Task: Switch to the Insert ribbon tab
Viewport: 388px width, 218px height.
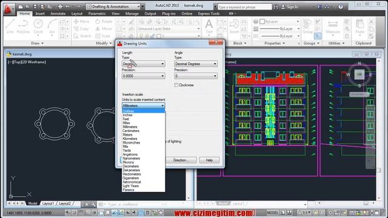Action: [x=40, y=13]
